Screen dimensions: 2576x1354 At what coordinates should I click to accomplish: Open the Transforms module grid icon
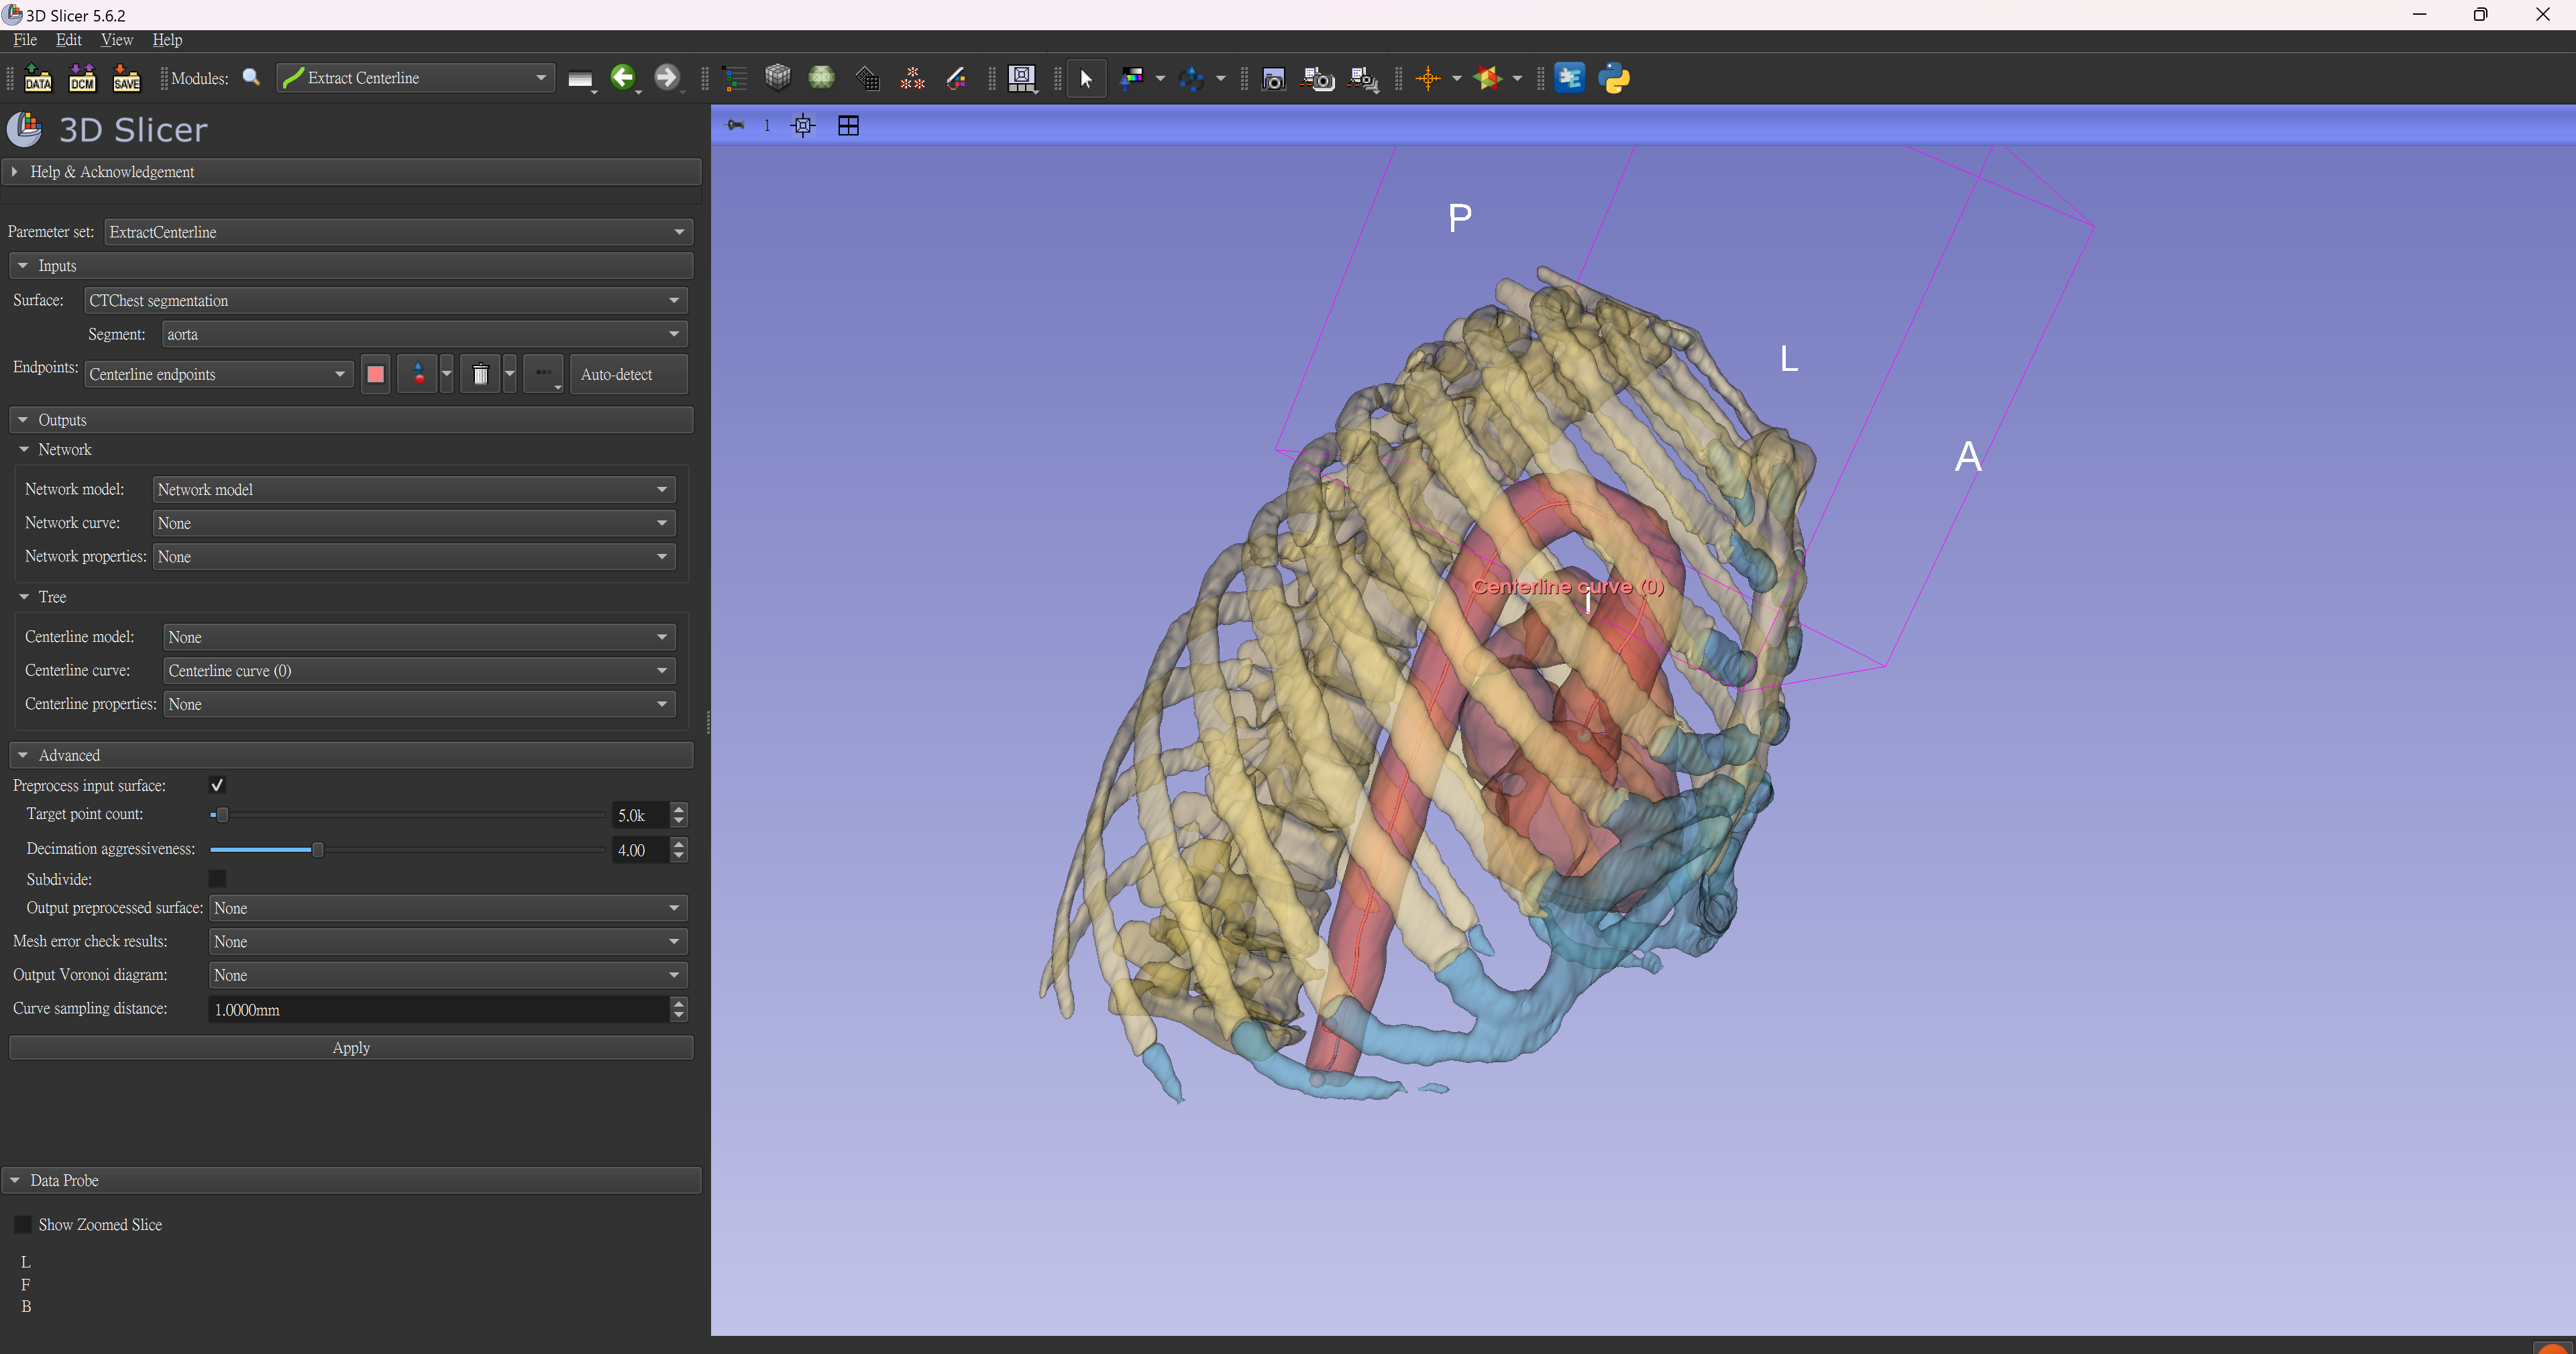pyautogui.click(x=867, y=78)
